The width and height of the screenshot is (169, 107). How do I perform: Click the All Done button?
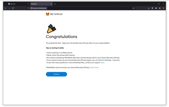point(56,74)
